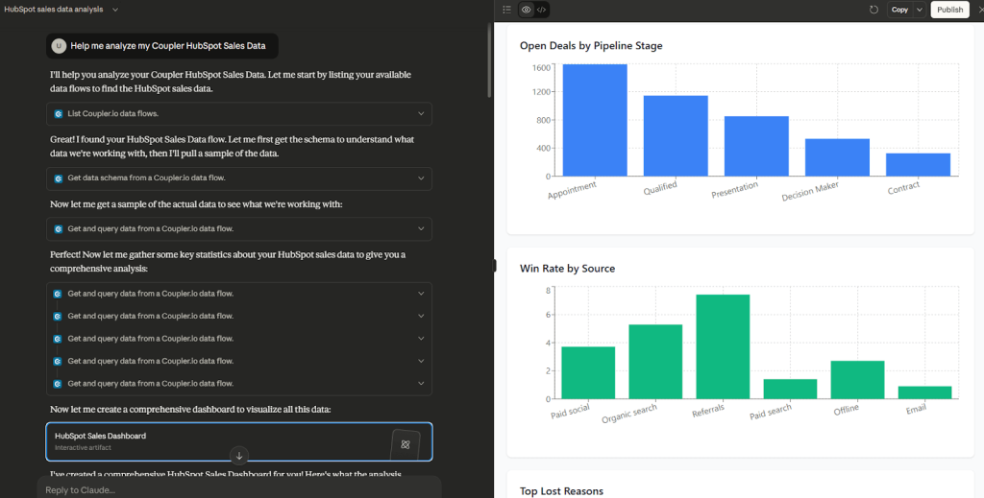Click the Email bar in Win Rate chart

pyautogui.click(x=925, y=392)
